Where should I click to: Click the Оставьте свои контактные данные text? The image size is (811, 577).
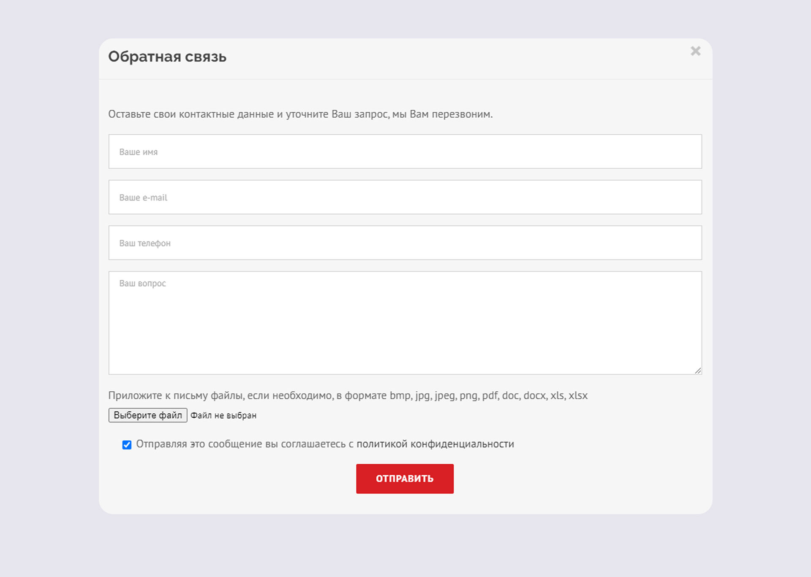point(191,114)
